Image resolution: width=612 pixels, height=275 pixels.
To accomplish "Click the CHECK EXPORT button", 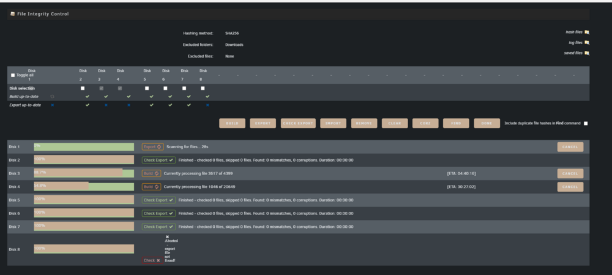I will pyautogui.click(x=298, y=124).
